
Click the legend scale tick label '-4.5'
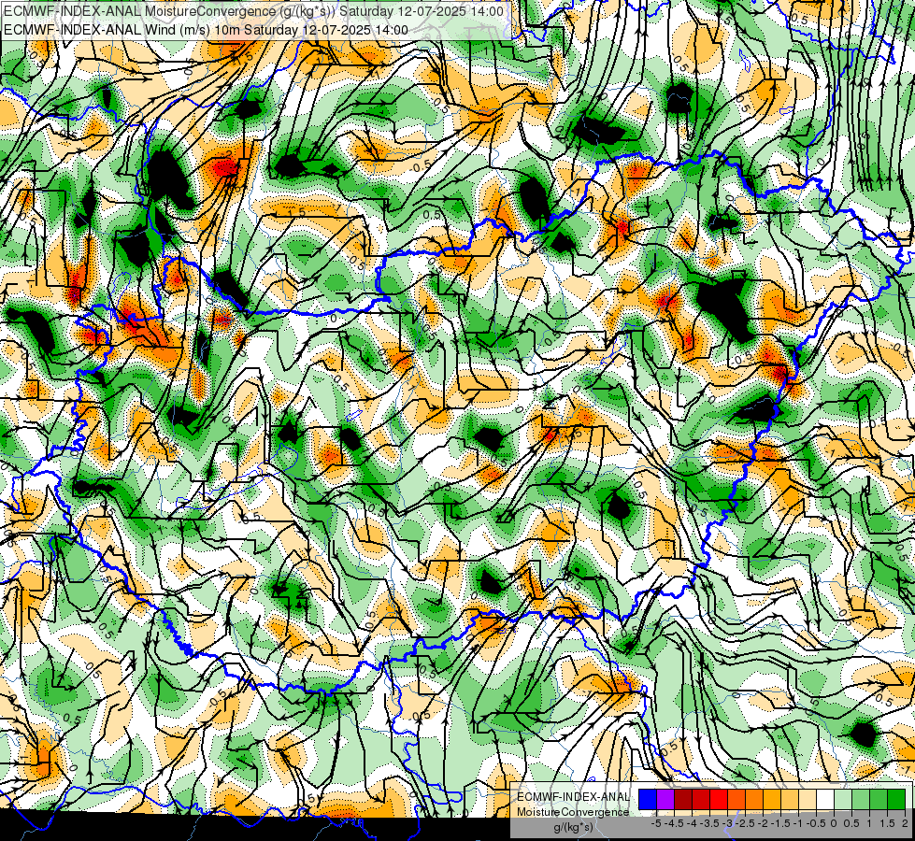[674, 823]
